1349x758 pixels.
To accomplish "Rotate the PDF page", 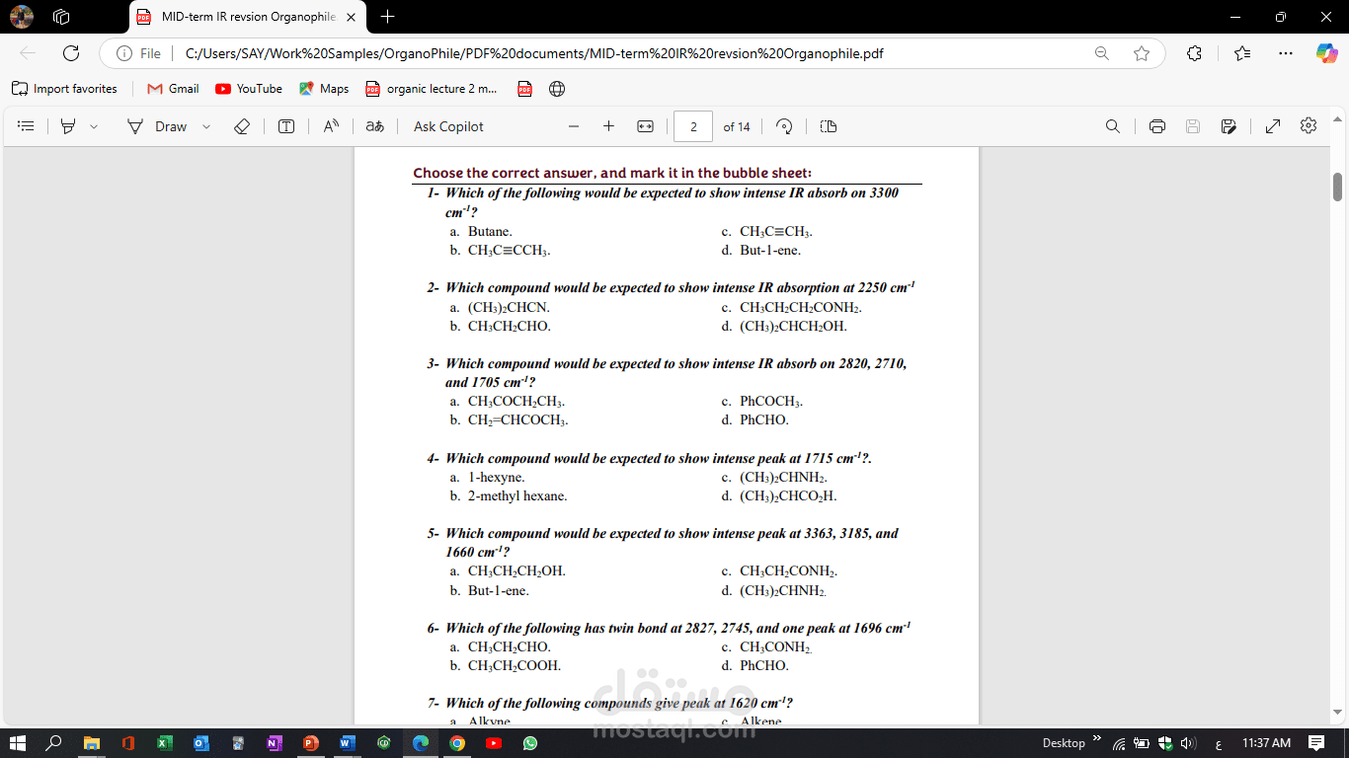I will point(784,126).
